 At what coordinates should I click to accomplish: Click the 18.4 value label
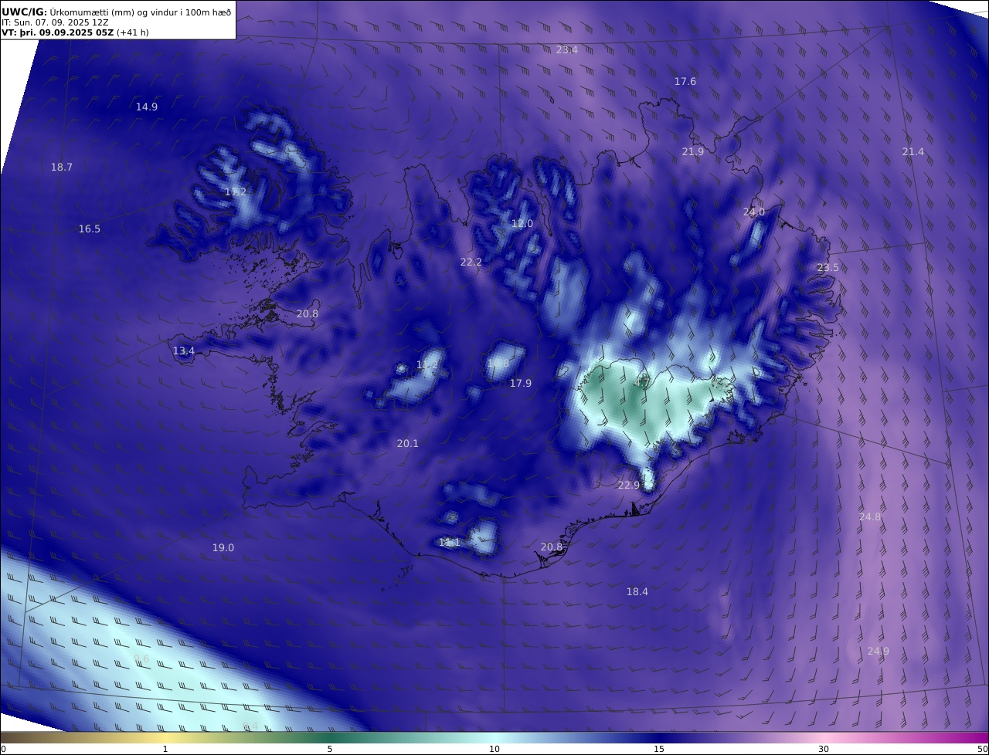pyautogui.click(x=637, y=591)
